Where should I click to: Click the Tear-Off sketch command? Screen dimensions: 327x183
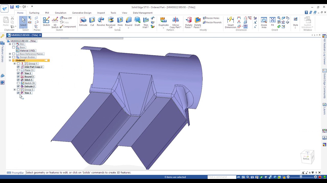coord(66,18)
